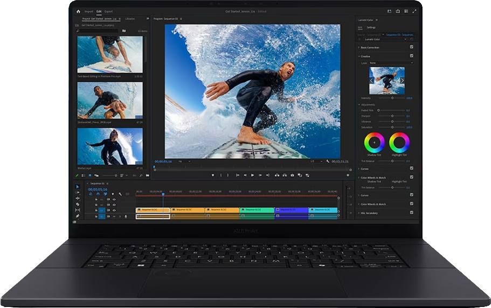The height and width of the screenshot is (308, 491).
Task: Click Find magnifier in Project panel footer
Action: coord(141,176)
